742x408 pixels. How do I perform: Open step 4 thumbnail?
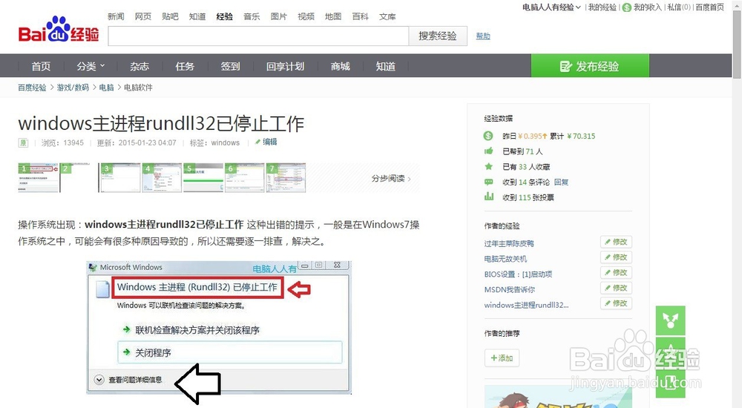162,177
